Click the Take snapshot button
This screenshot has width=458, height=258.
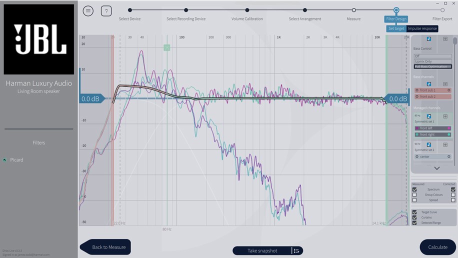click(x=262, y=250)
